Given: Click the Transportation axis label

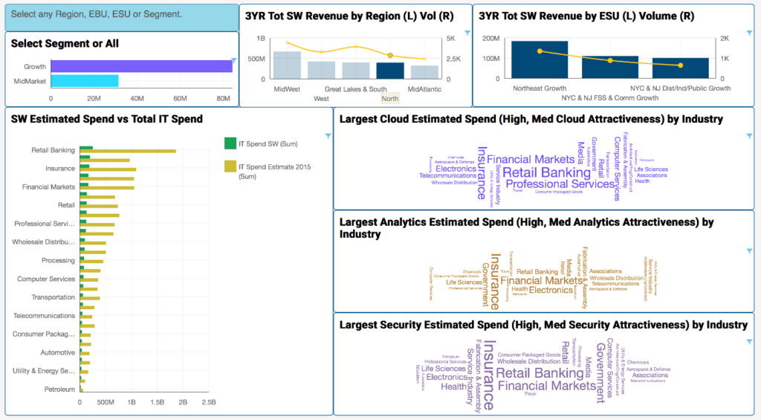Looking at the screenshot, I should tap(54, 297).
